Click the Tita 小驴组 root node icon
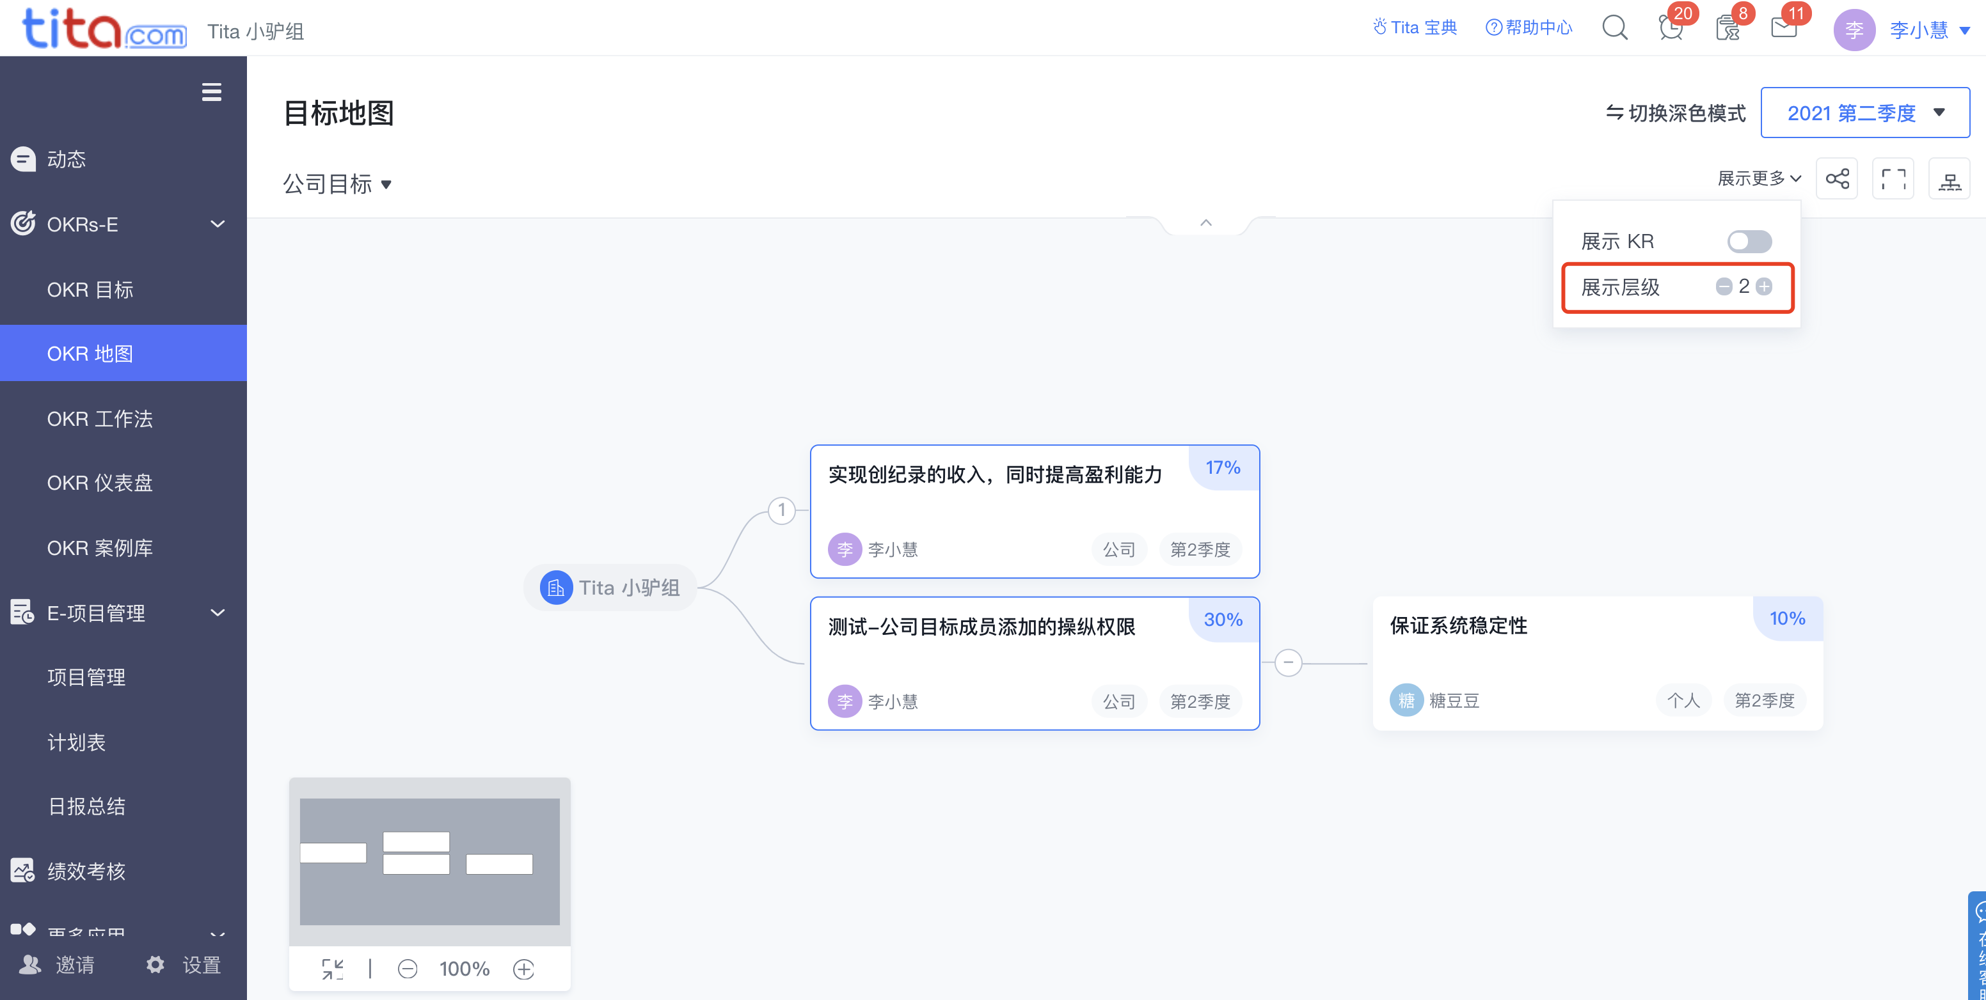 coord(556,588)
